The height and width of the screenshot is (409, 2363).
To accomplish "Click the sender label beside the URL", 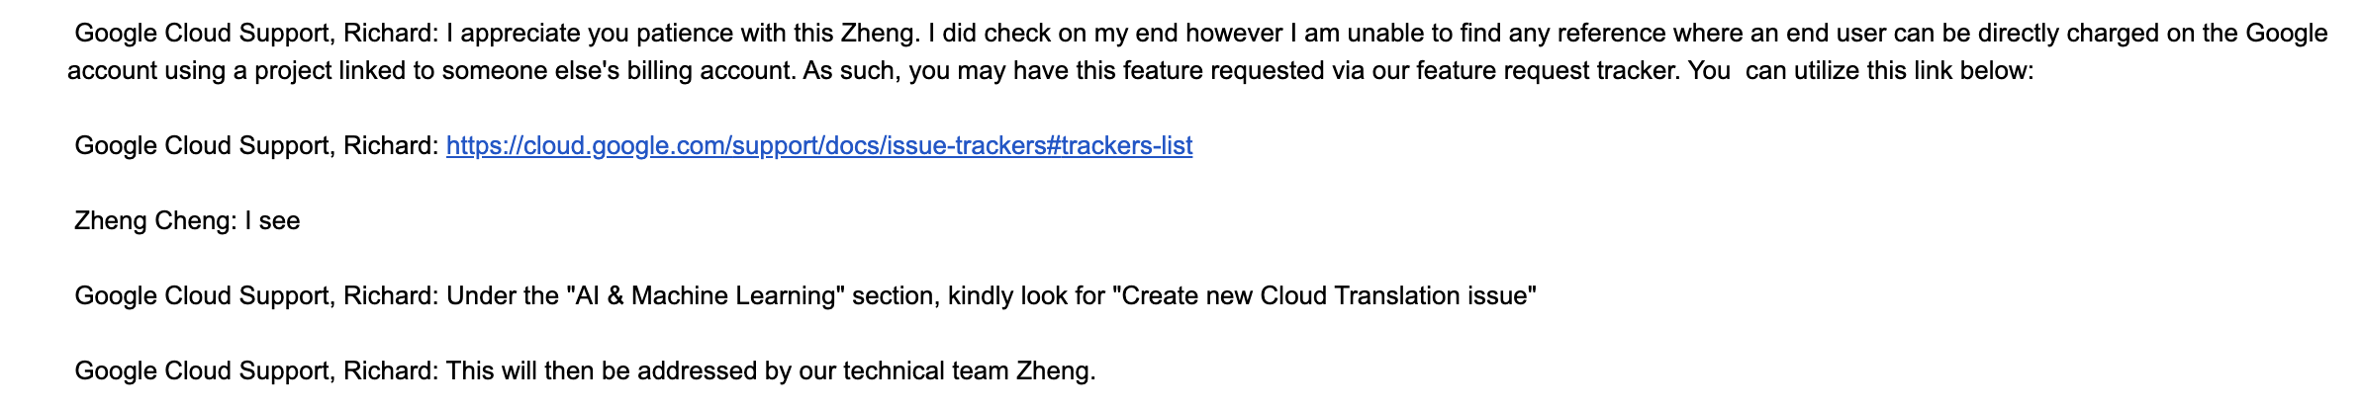I will 255,146.
